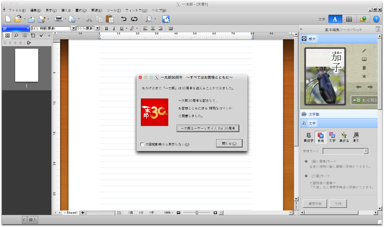Viewport: 384px width, 227px height.
Task: Click the undo arrow icon
Action: point(124,19)
